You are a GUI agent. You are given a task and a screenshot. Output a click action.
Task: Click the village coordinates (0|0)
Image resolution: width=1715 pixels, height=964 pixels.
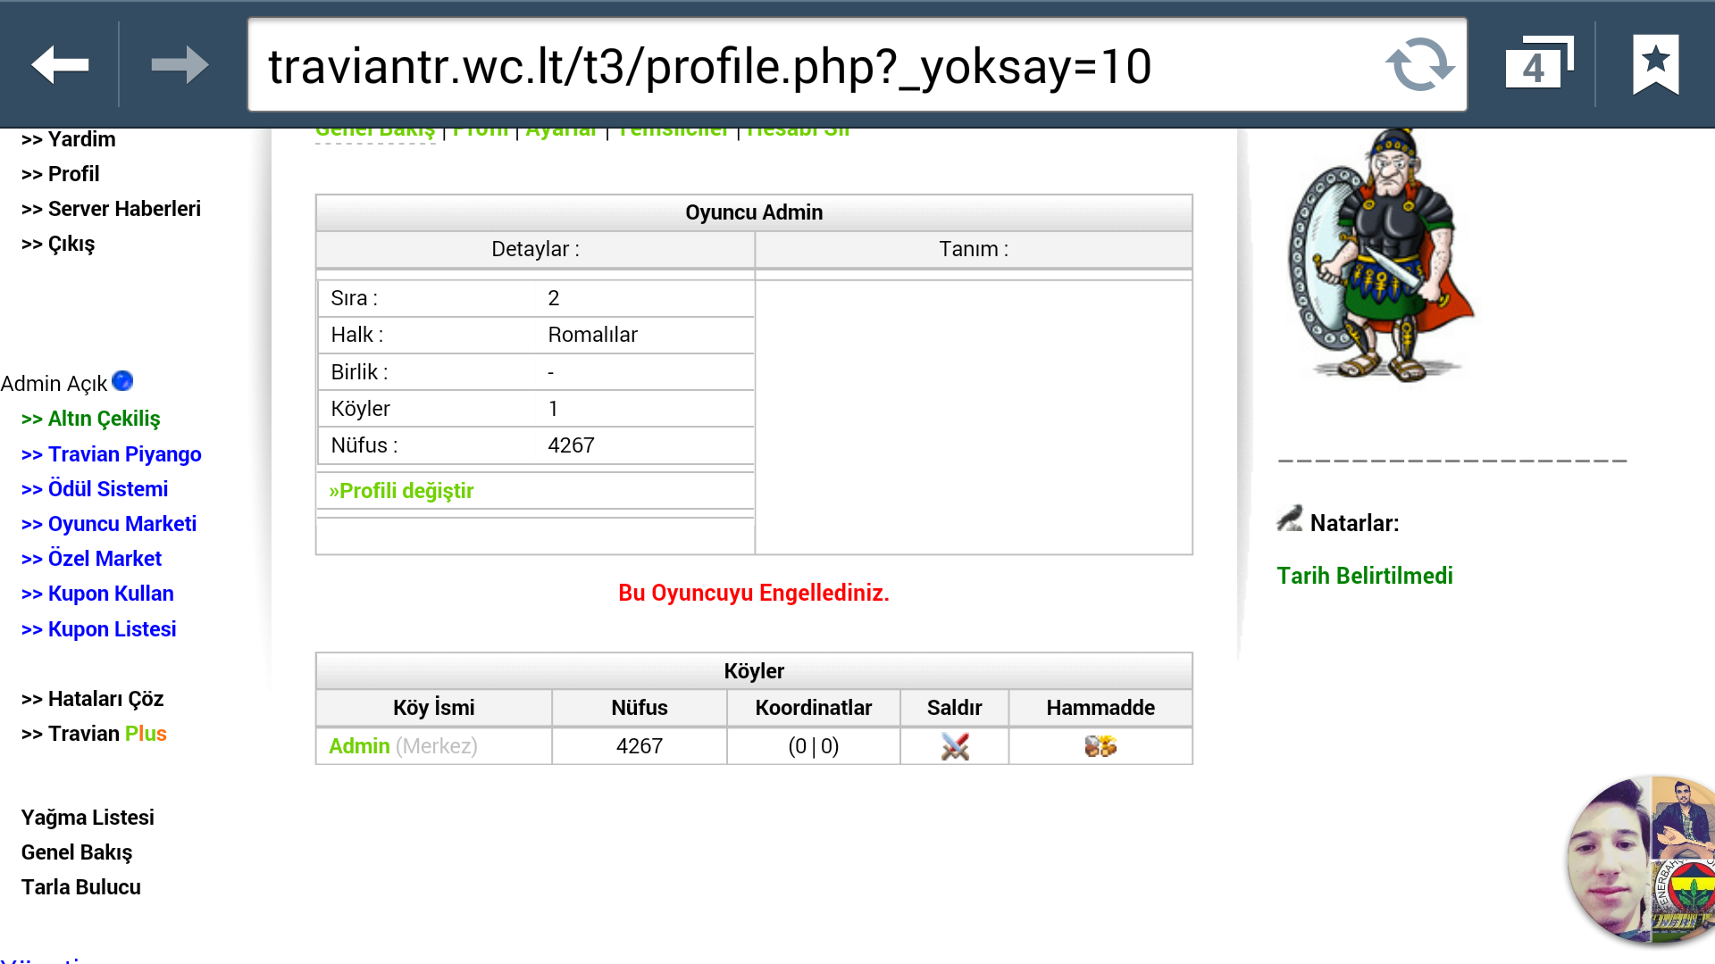click(814, 746)
